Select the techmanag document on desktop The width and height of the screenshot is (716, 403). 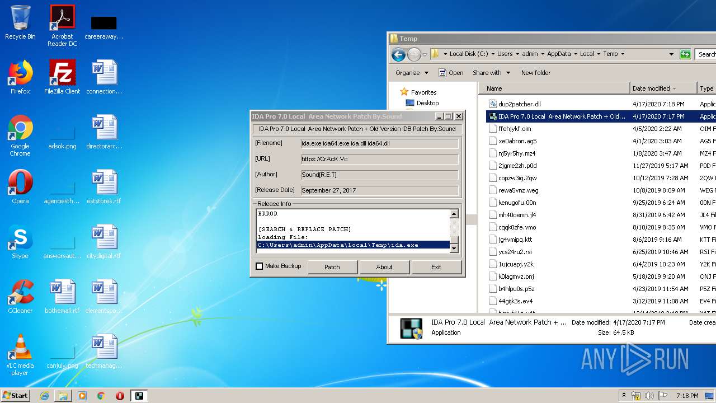click(x=104, y=352)
